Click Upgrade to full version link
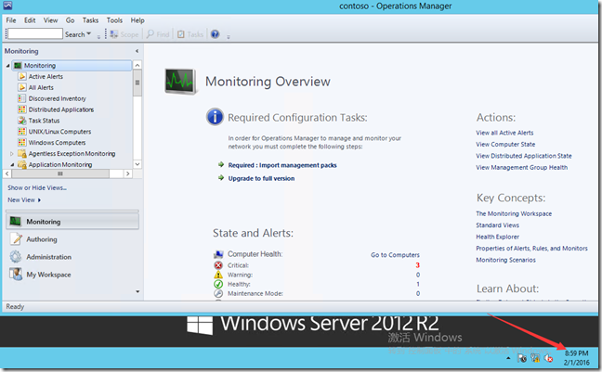The width and height of the screenshot is (602, 372). 261,178
